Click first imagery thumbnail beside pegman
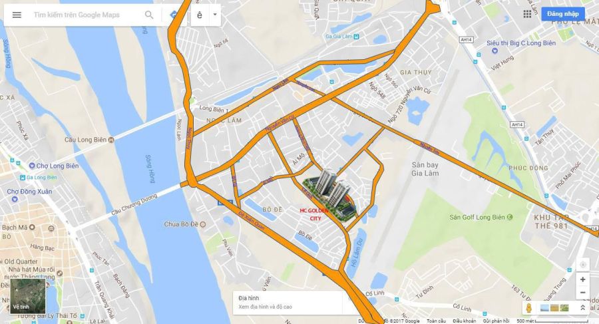Image resolution: width=599 pixels, height=324 pixels. pos(544,307)
